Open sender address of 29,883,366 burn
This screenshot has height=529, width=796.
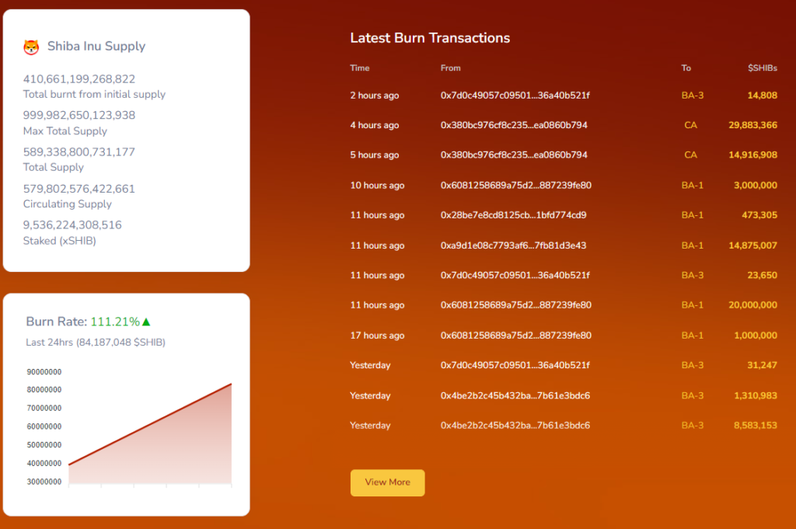(x=513, y=125)
